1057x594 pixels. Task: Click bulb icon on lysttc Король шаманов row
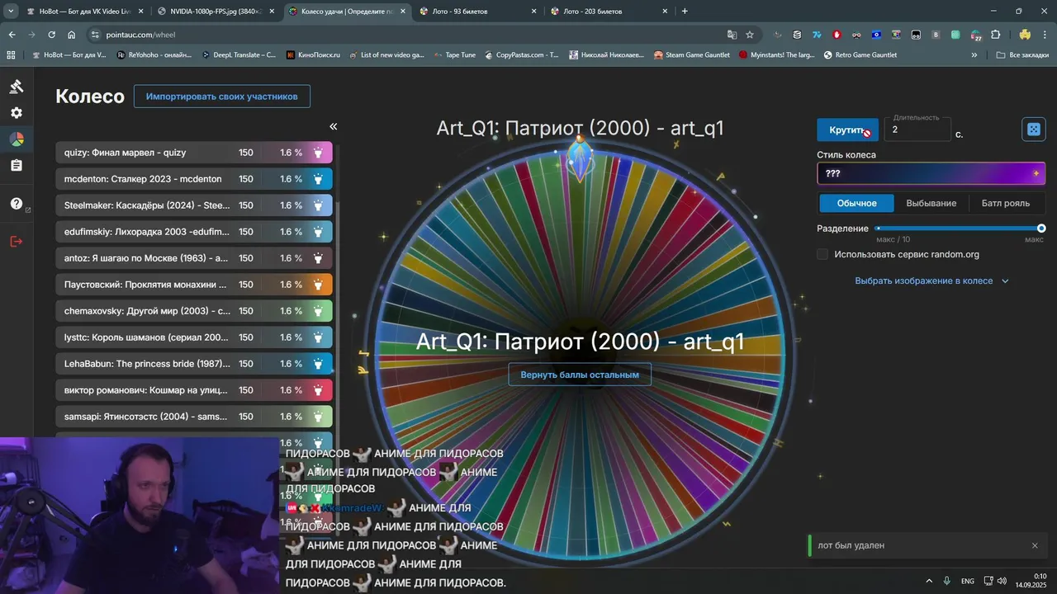click(319, 337)
